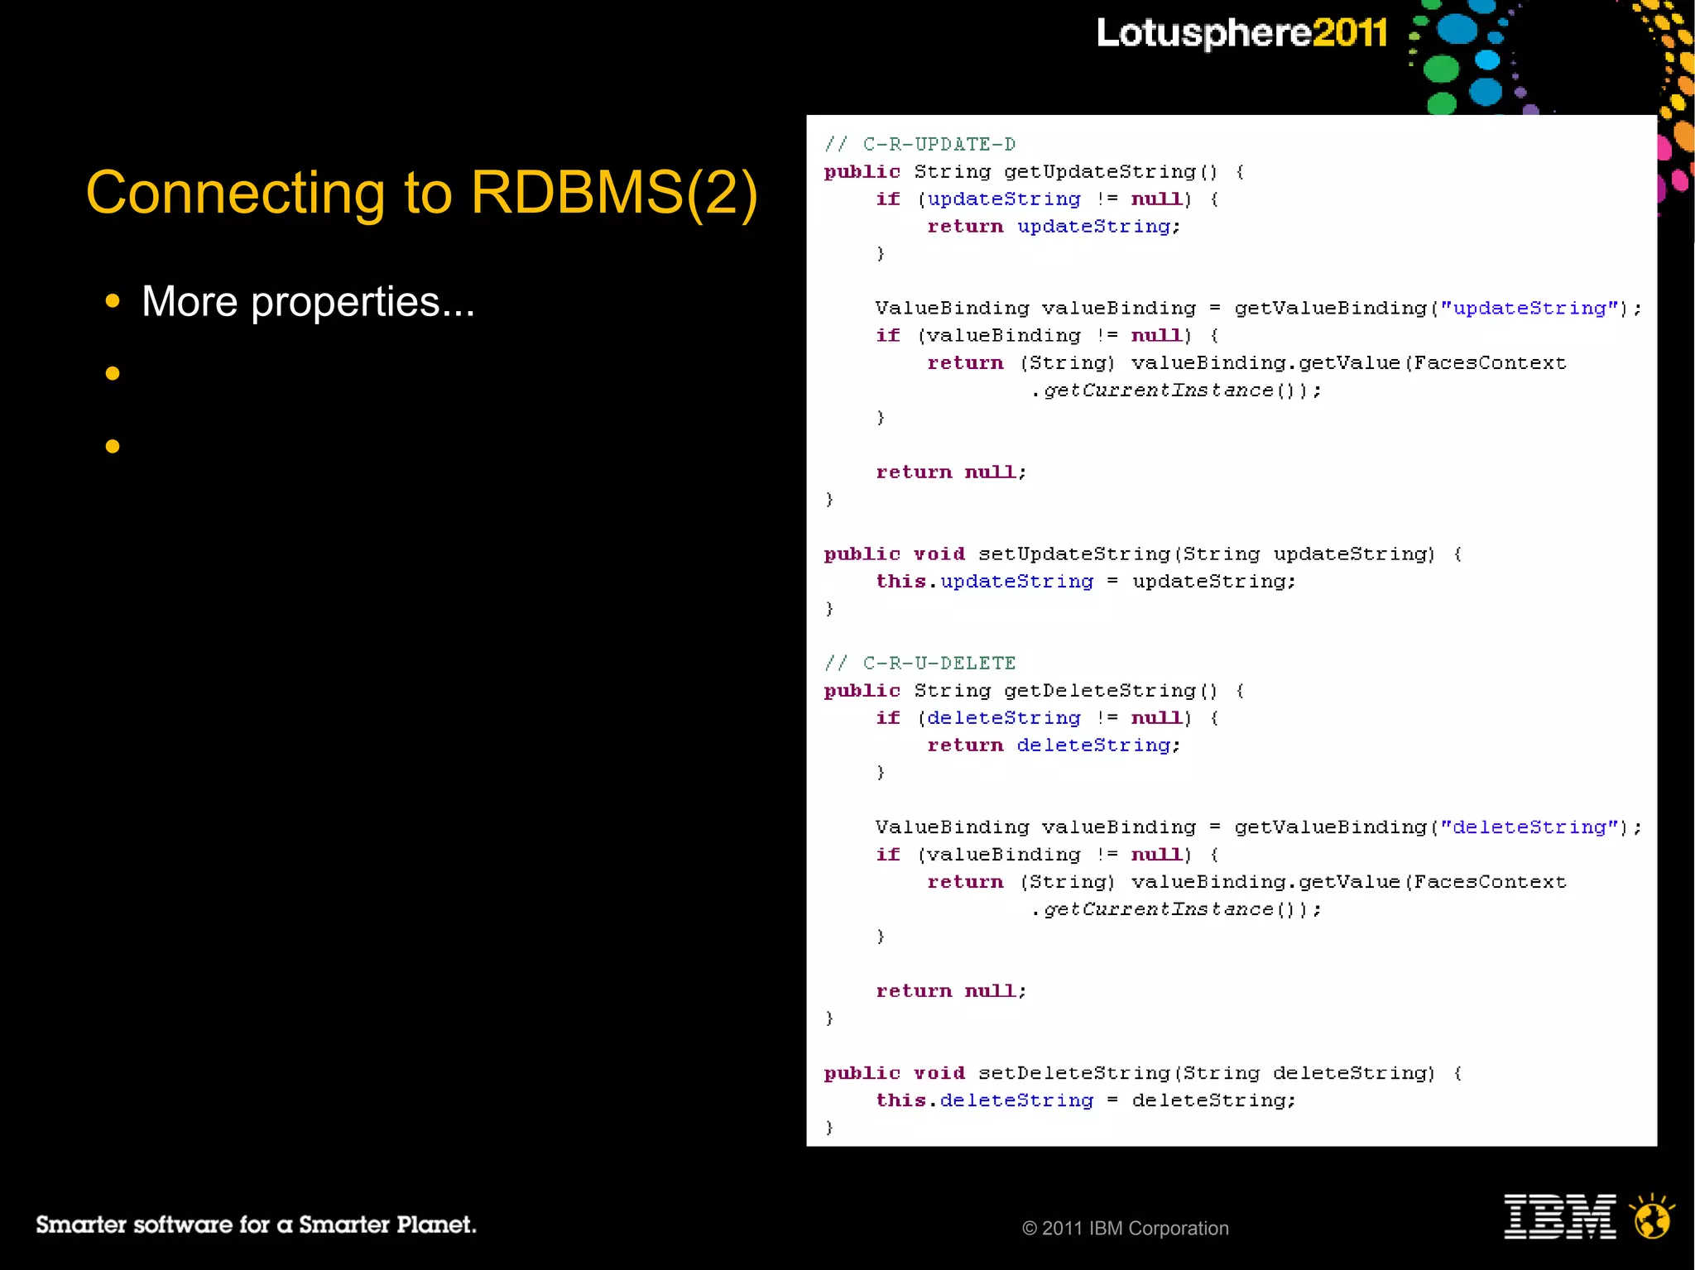Viewport: 1695px width, 1270px height.
Task: Click 'return deleteString;' code line
Action: (x=1054, y=745)
